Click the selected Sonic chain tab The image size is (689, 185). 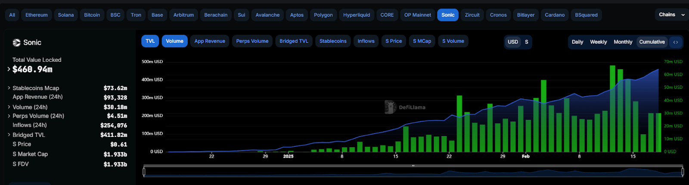448,15
